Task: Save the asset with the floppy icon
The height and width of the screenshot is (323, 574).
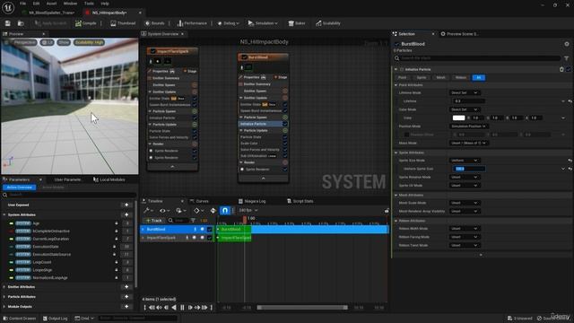Action: (x=8, y=23)
